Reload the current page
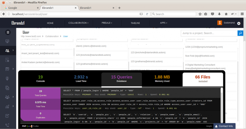 [147, 14]
